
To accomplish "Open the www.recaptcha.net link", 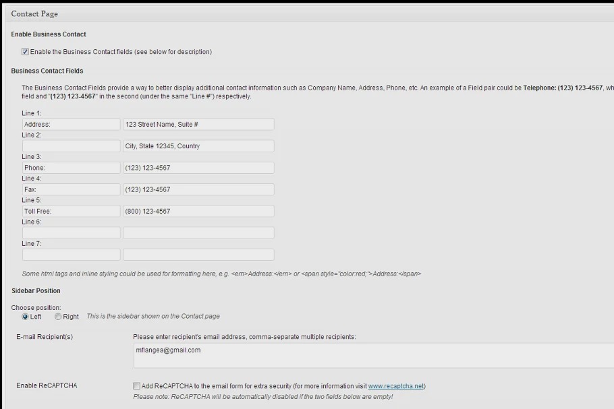I will (x=396, y=386).
